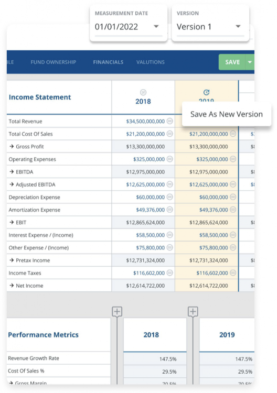
Task: Click the comment icon beside 2018 Total Cost Of Sales
Action: 170,134
